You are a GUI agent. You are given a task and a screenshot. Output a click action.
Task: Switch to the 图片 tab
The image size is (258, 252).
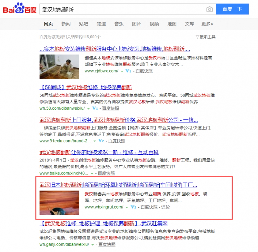click(137, 24)
